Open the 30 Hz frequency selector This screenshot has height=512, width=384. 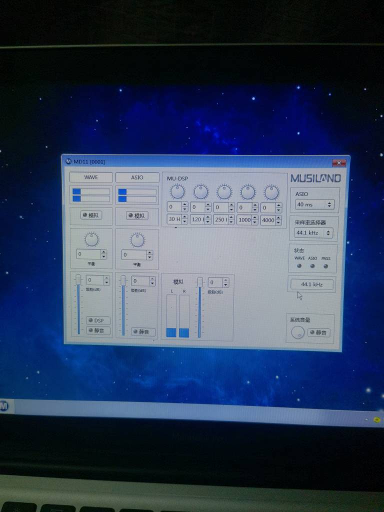177,219
